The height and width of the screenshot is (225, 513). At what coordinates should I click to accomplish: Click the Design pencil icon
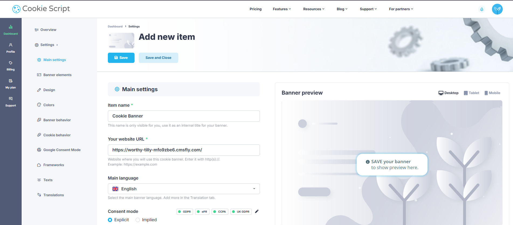[39, 90]
